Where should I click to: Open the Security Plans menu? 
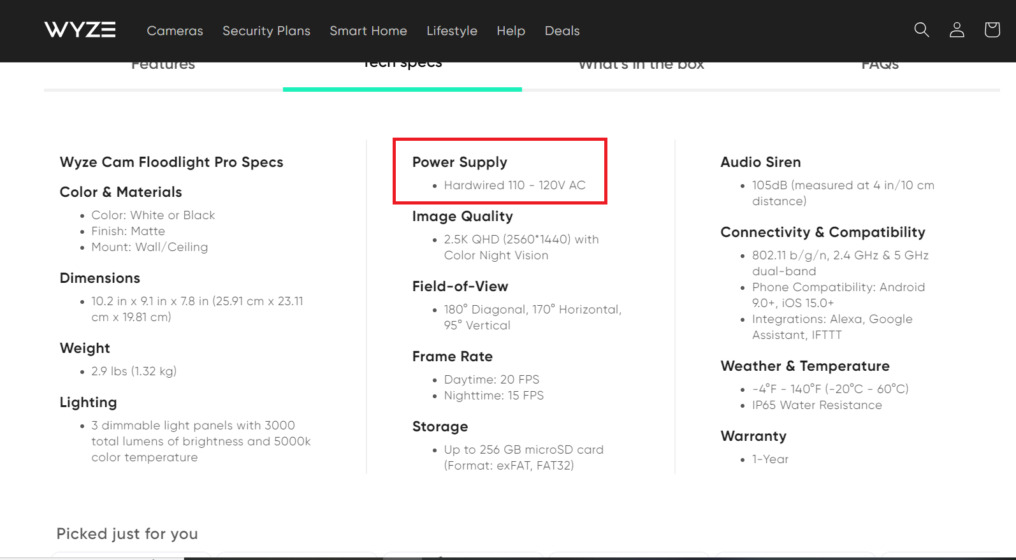click(266, 31)
